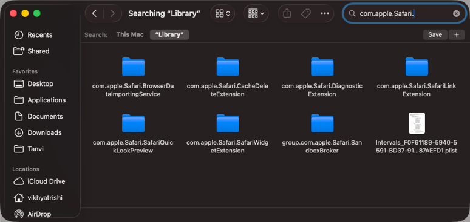Viewport: 470px width, 222px height.
Task: Click the magnifying glass search icon
Action: click(x=352, y=13)
